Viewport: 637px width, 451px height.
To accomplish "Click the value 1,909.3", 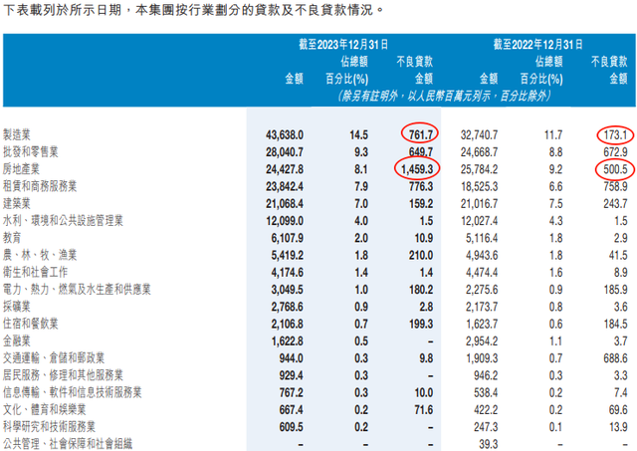I will tap(482, 358).
